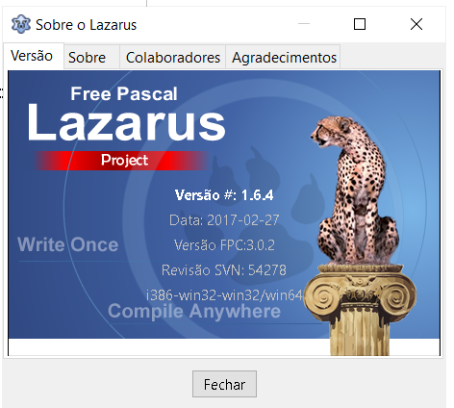Click the Lazarus paw icon in title bar
The width and height of the screenshot is (454, 408).
pyautogui.click(x=21, y=24)
